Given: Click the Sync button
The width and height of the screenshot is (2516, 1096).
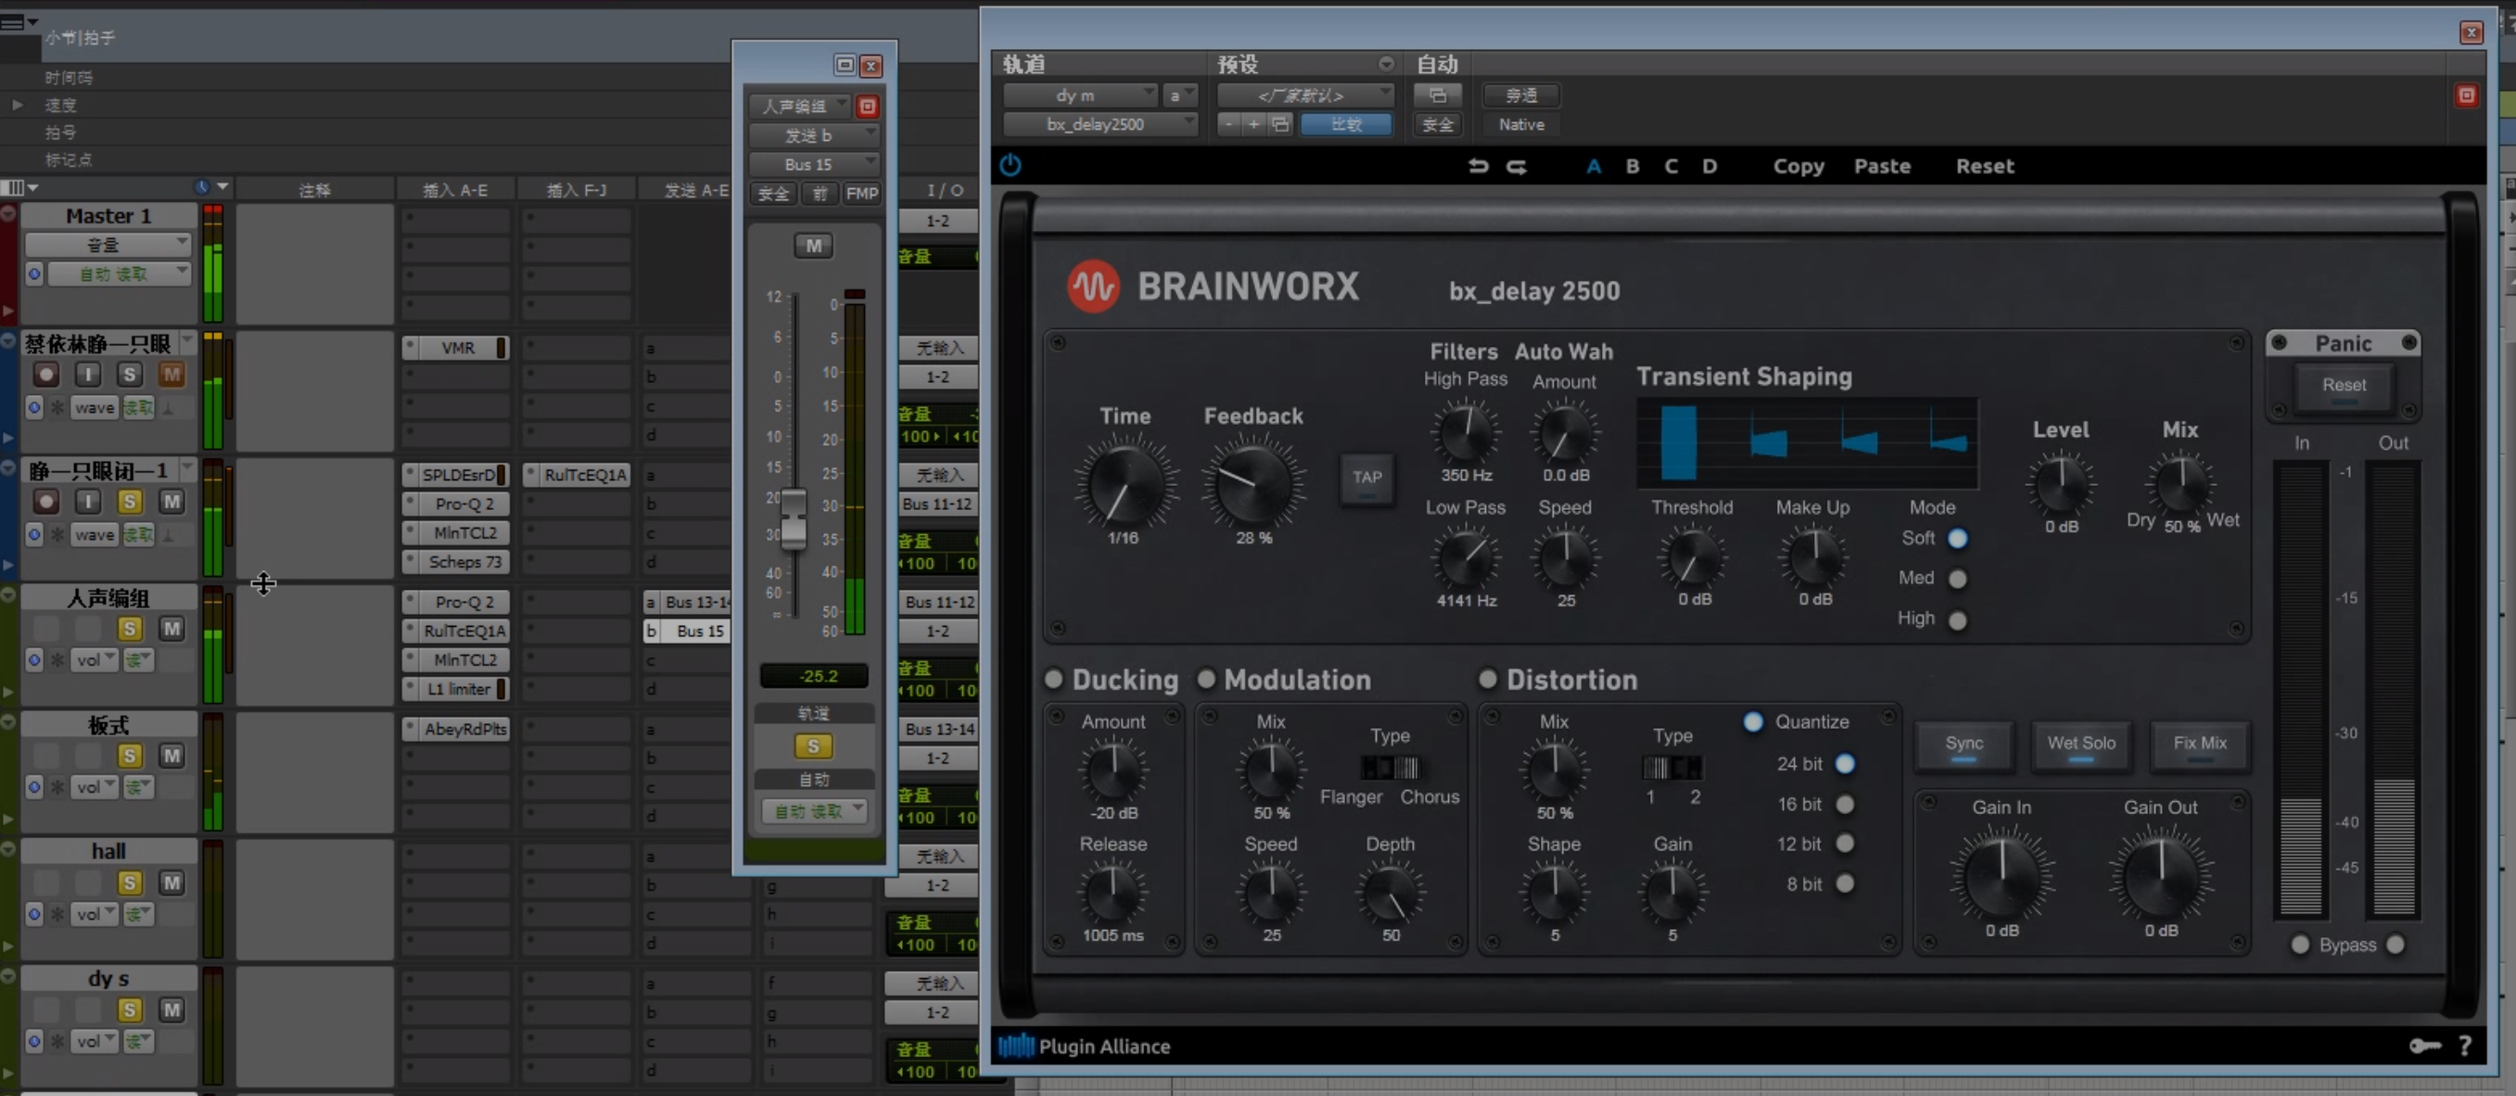Looking at the screenshot, I should [1964, 745].
